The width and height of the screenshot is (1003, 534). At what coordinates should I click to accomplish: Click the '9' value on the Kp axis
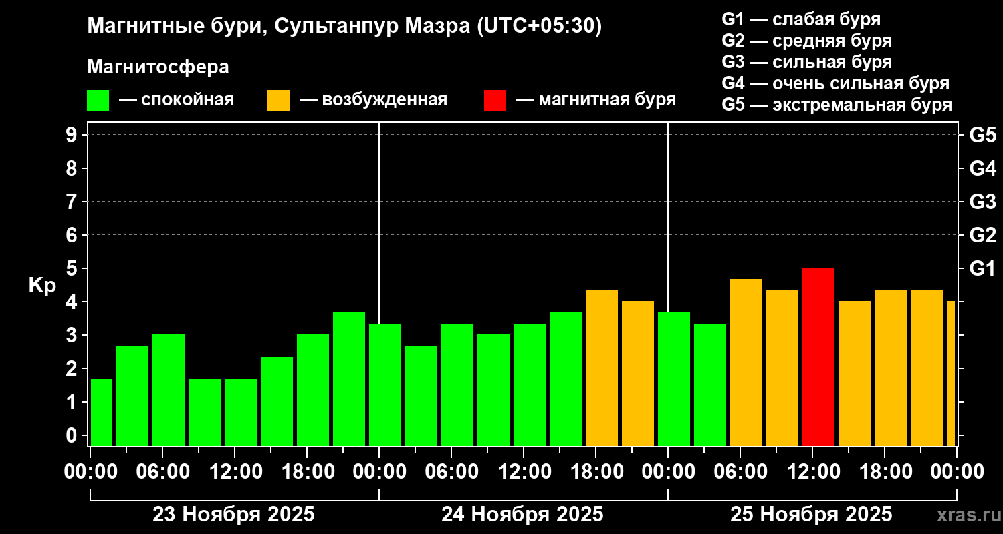[x=73, y=135]
